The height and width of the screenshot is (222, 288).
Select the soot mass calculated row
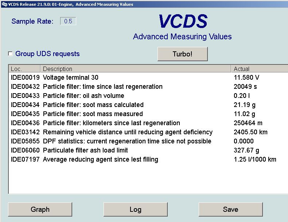(148, 105)
